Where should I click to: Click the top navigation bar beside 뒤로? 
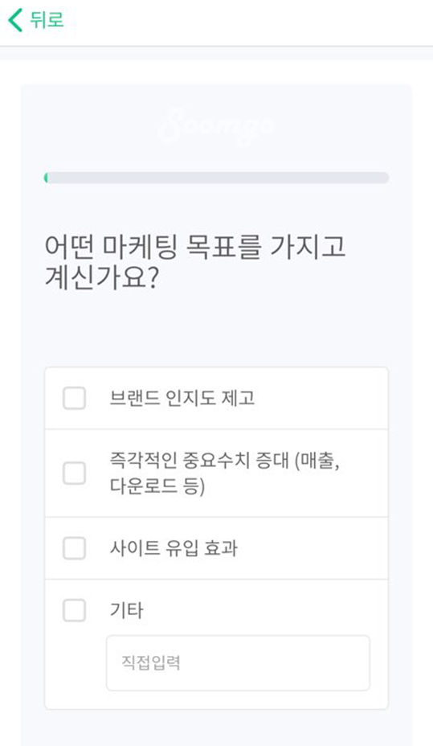coord(247,22)
